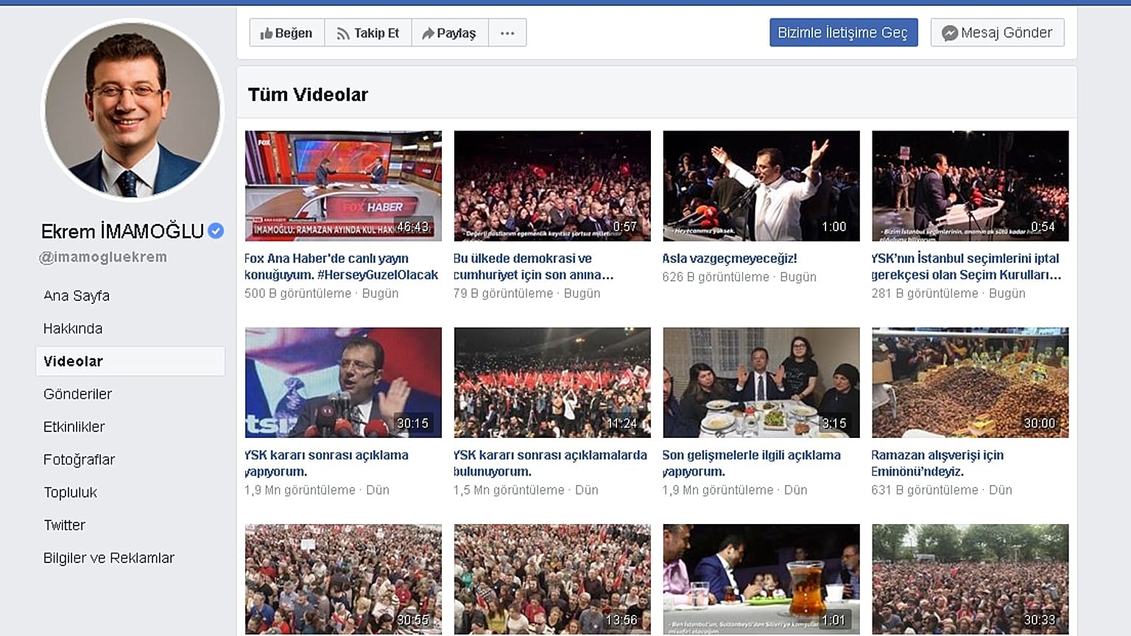Image resolution: width=1131 pixels, height=636 pixels.
Task: Open Bilgiler ve Reklamlar
Action: pos(109,558)
